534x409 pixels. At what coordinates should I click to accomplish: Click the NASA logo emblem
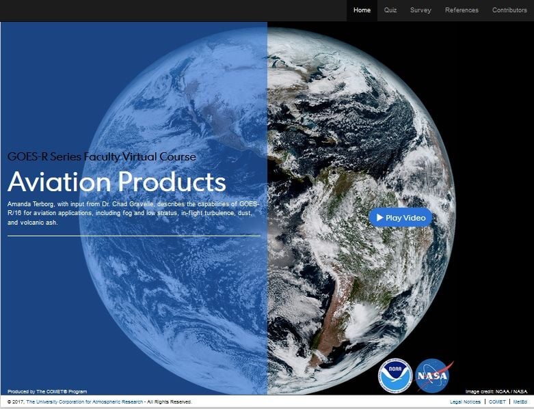click(433, 376)
